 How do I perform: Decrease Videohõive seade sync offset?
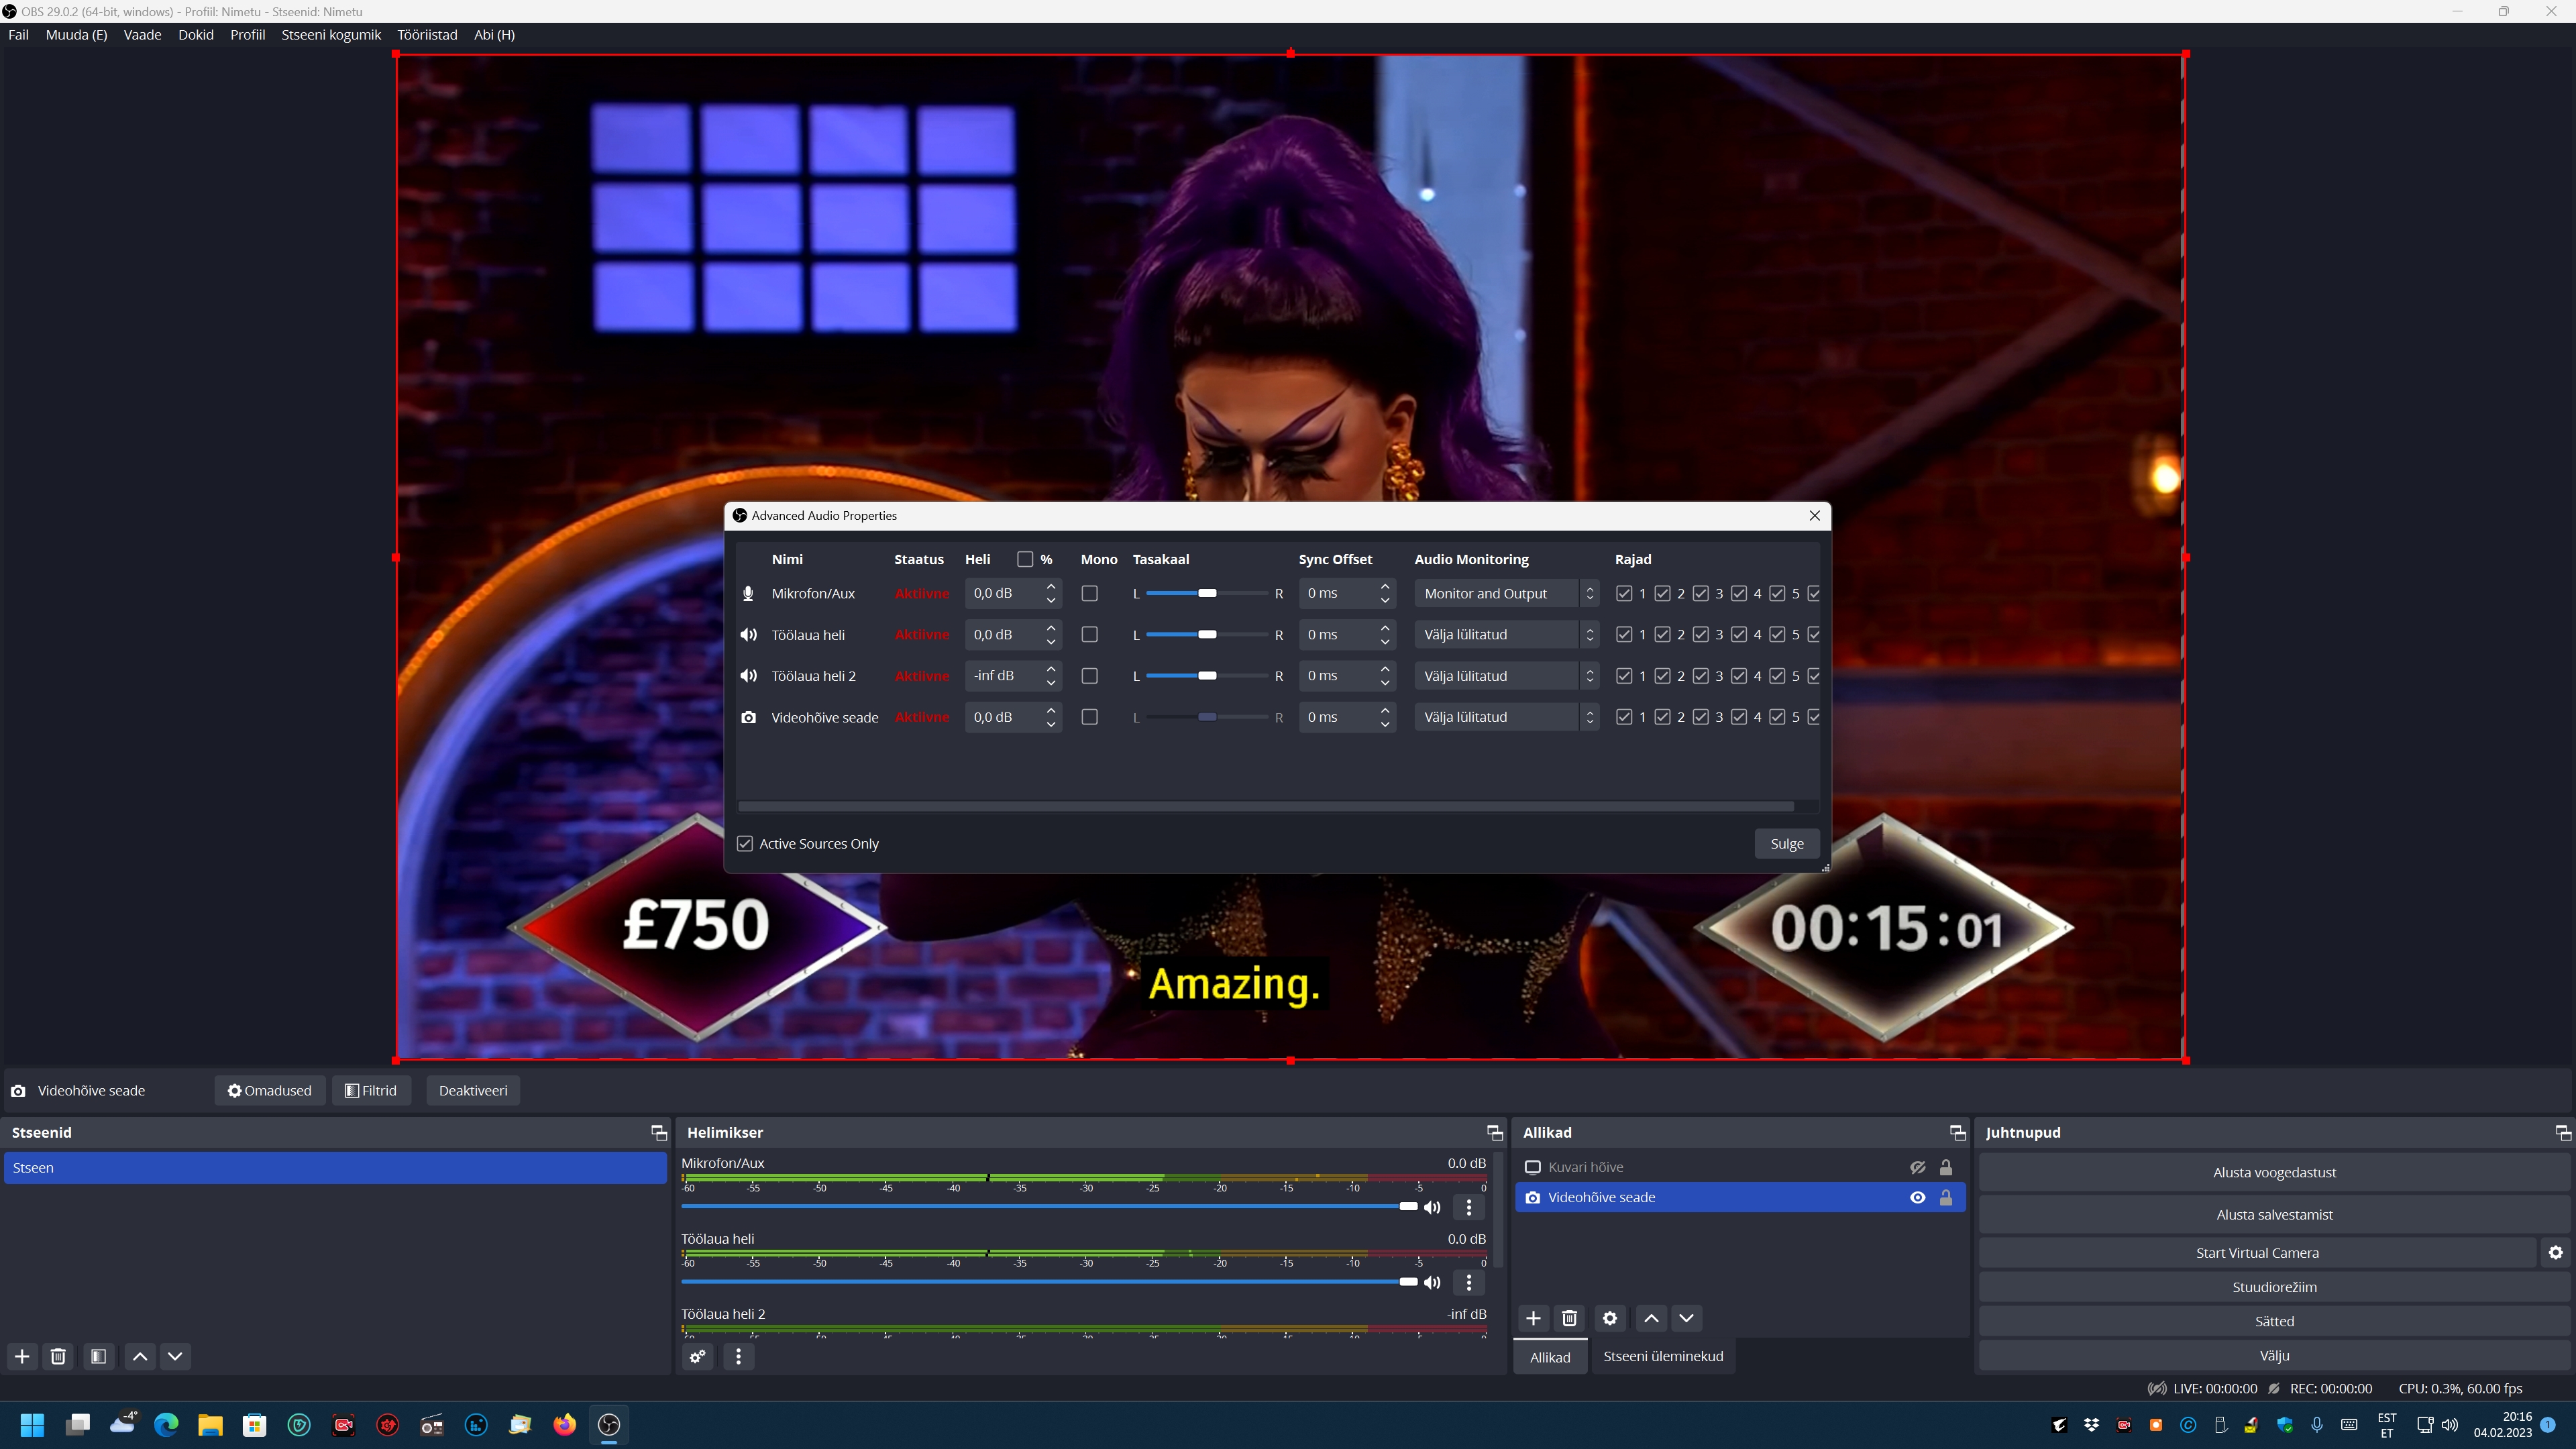click(1385, 725)
